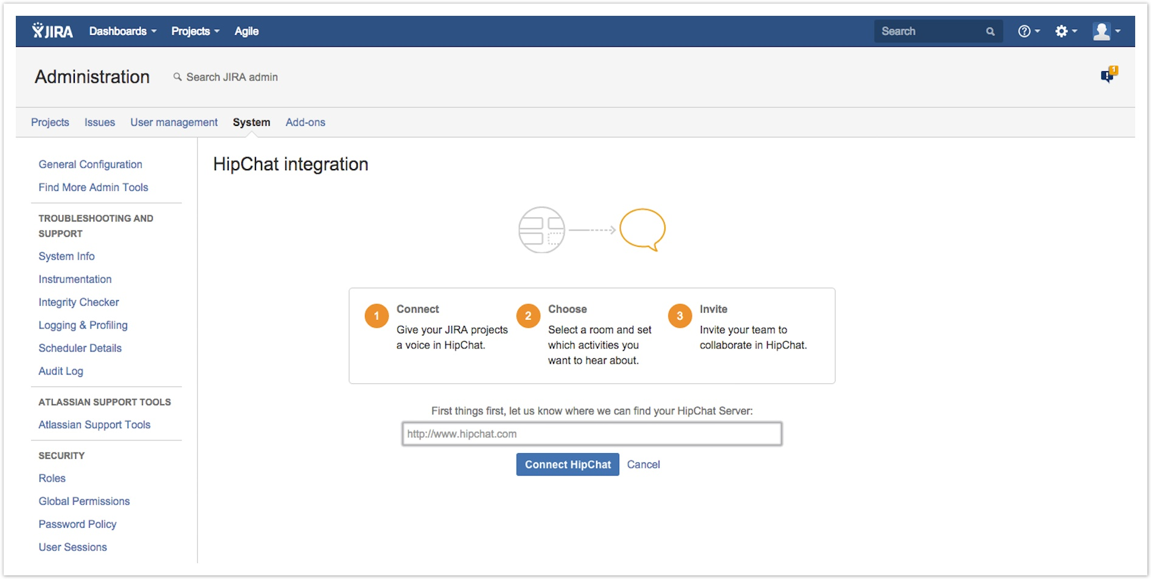Switch to the Add-ons tab
This screenshot has height=579, width=1151.
[x=305, y=122]
